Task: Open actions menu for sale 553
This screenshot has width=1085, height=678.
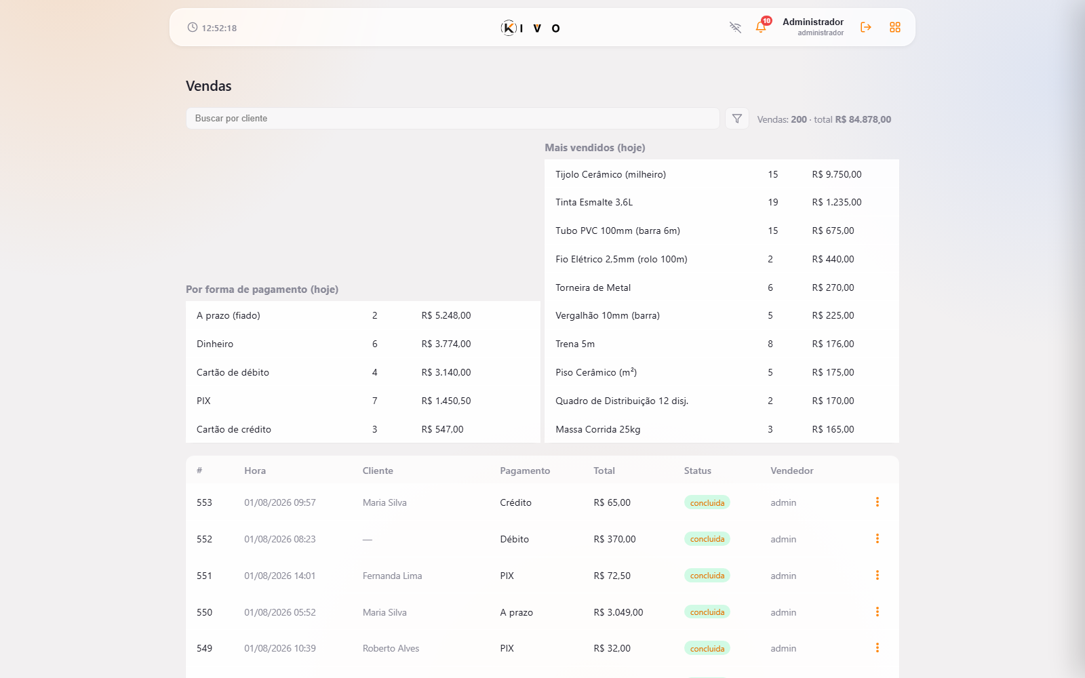Action: [x=877, y=502]
